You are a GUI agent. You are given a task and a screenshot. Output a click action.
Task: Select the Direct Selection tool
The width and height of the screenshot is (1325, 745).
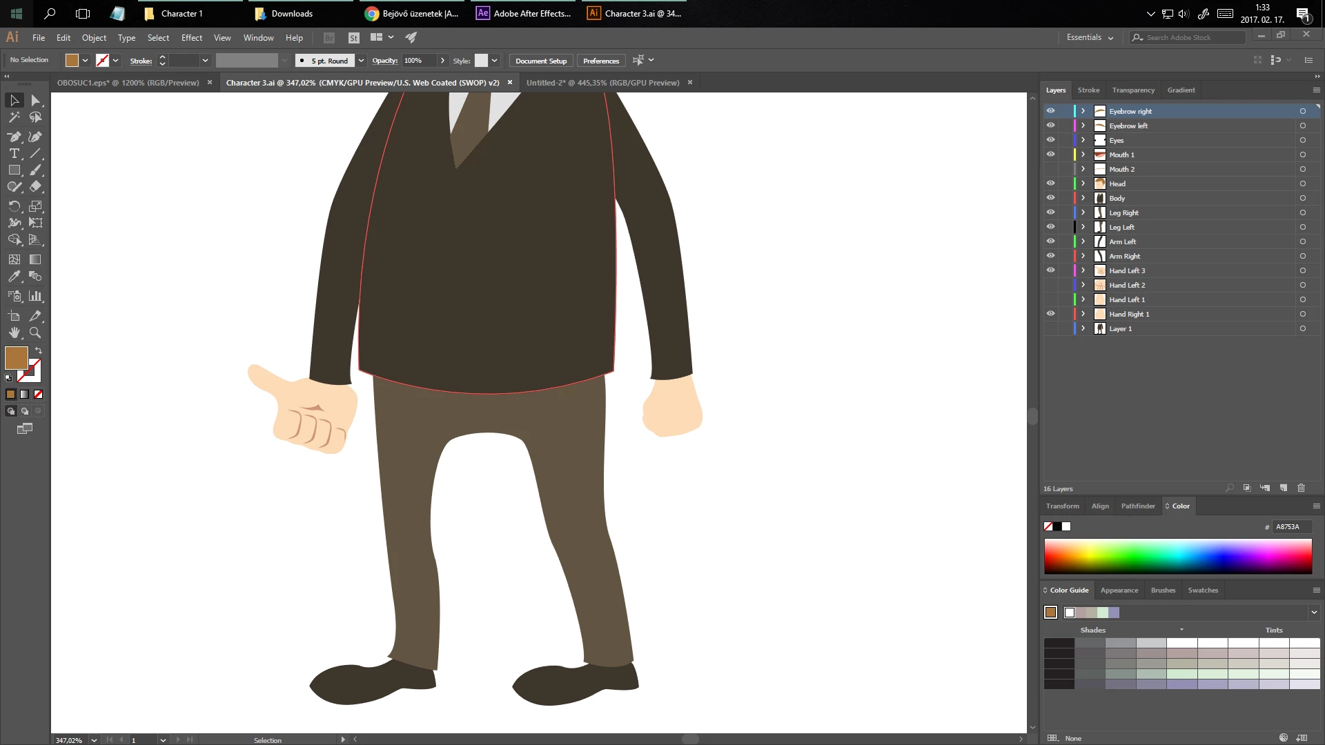point(36,101)
